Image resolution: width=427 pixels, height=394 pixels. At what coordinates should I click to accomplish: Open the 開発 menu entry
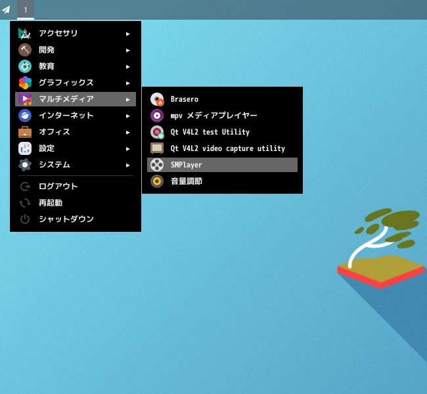pos(76,50)
